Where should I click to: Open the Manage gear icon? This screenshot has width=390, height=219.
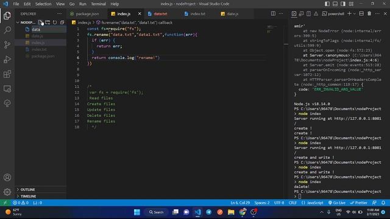click(7, 192)
